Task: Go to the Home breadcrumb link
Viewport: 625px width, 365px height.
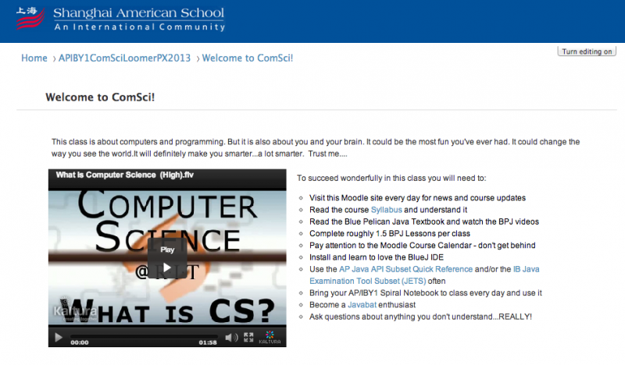Action: 34,58
